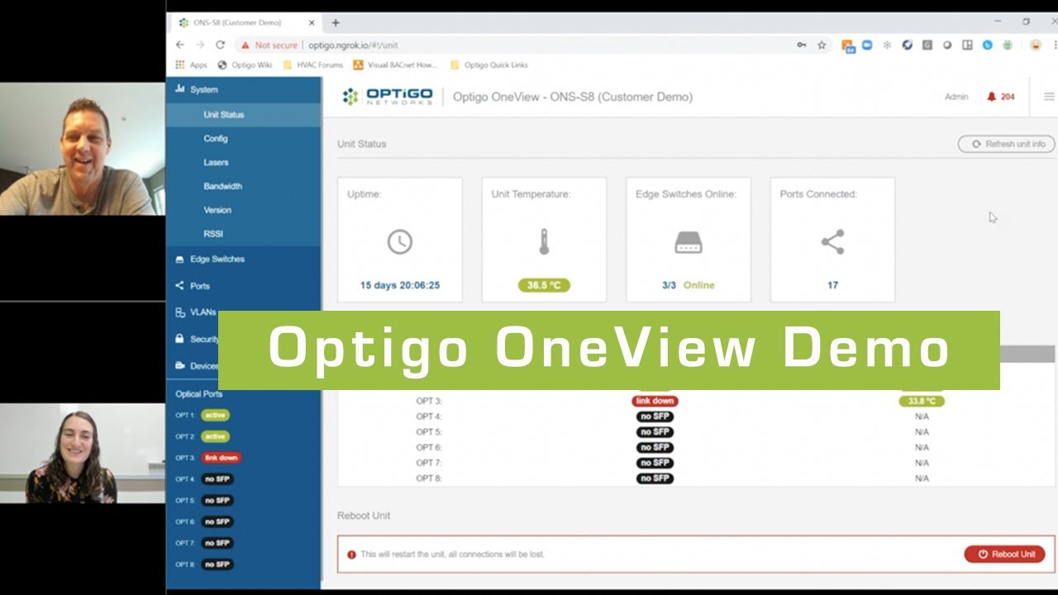Viewport: 1058px width, 595px height.
Task: Click the Unit Temperature thermometer icon
Action: tap(544, 241)
